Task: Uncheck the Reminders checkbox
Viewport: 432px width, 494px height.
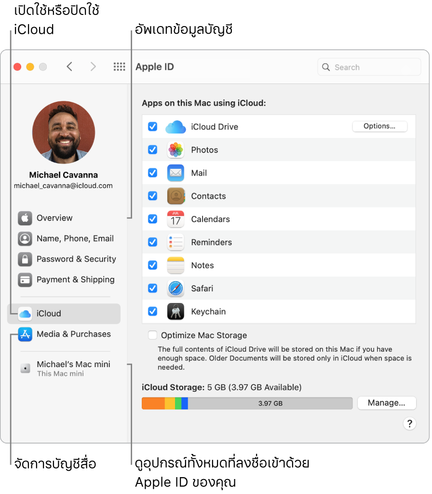Action: point(153,242)
